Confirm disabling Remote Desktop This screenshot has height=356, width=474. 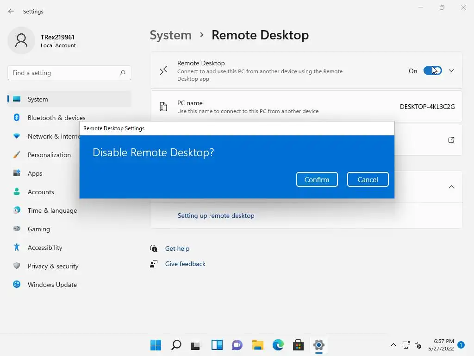317,179
